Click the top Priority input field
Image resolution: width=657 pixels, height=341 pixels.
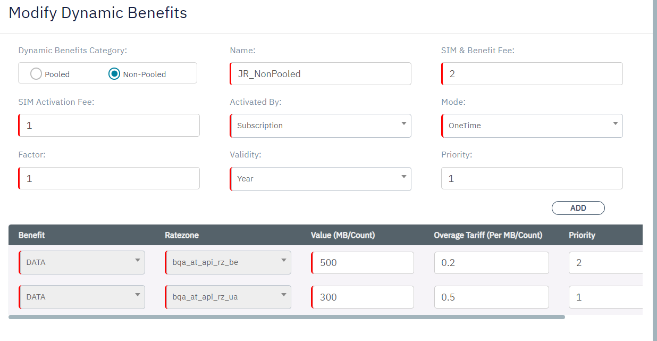532,179
